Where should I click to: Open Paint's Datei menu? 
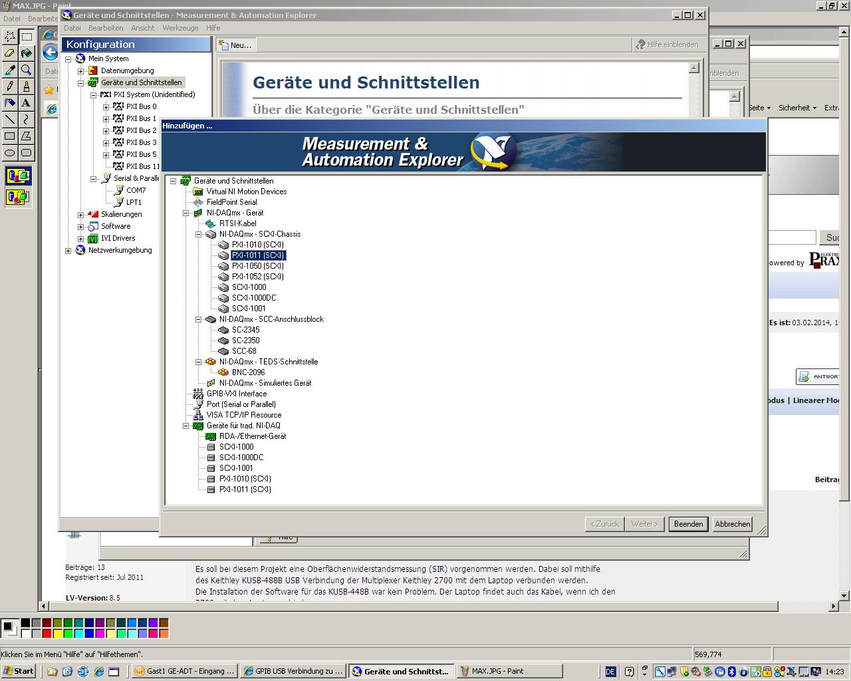pyautogui.click(x=12, y=19)
